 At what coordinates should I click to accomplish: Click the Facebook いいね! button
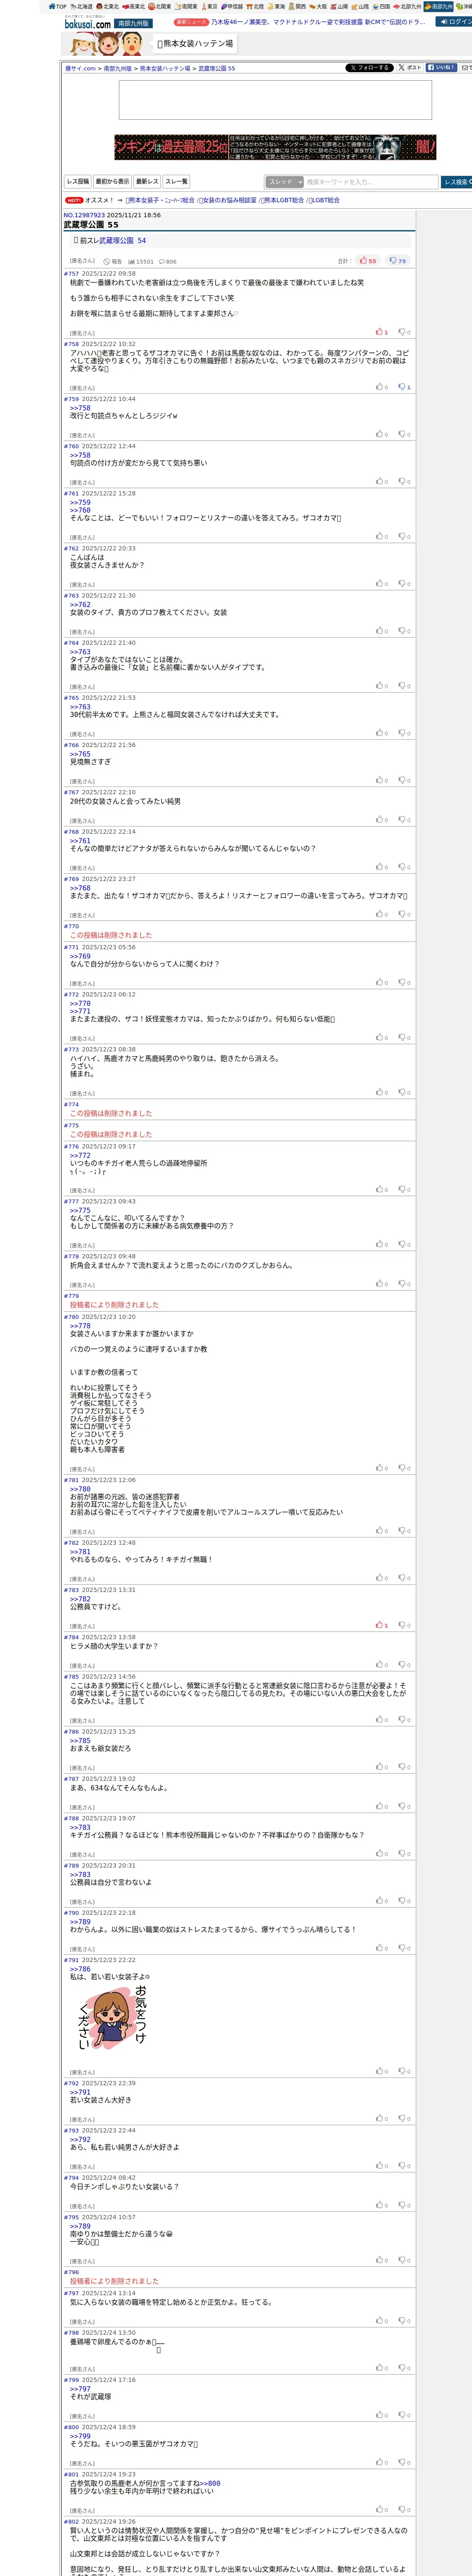click(x=441, y=68)
